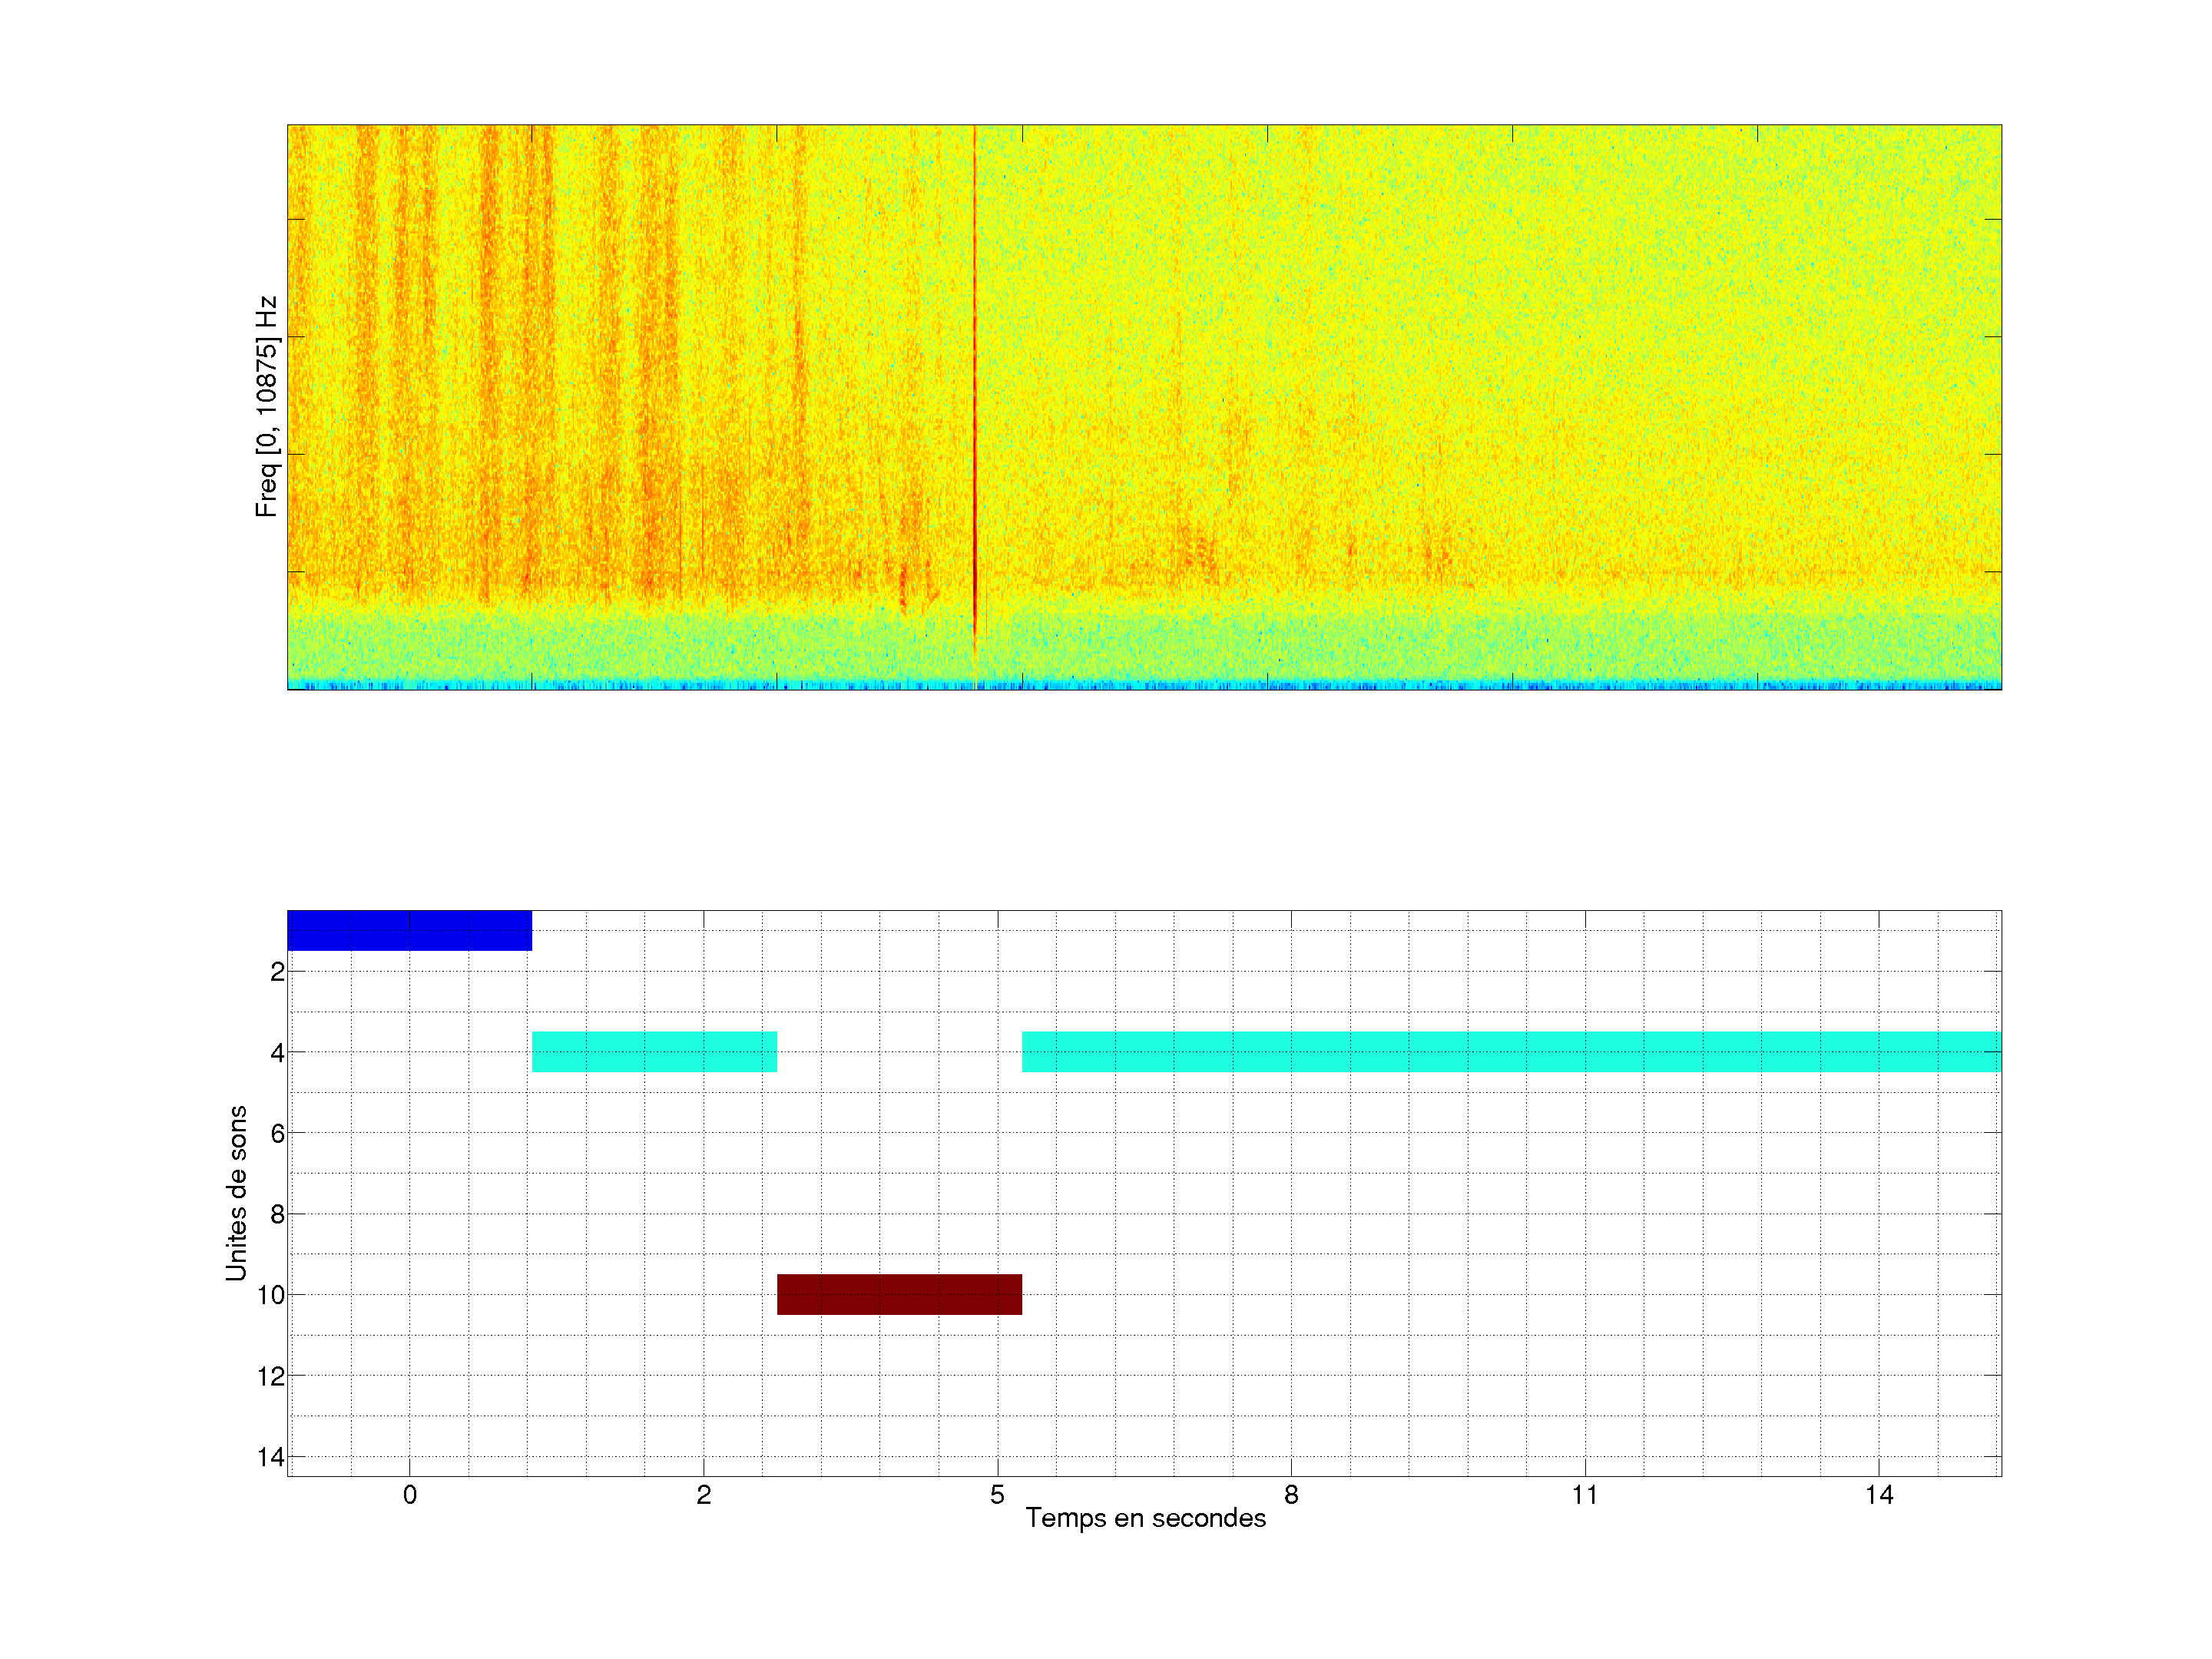Click the '2' tick on time axis
The width and height of the screenshot is (2212, 1659).
(x=703, y=1495)
